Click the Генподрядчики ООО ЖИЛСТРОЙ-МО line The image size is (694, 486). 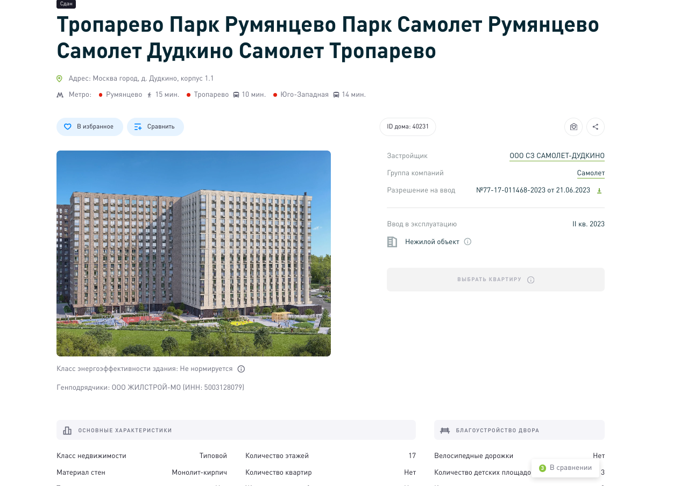pyautogui.click(x=150, y=387)
